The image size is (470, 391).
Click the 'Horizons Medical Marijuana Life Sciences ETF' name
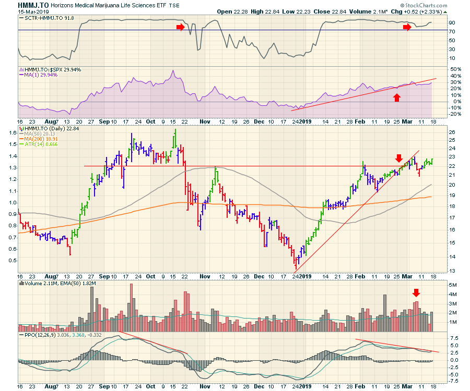pyautogui.click(x=108, y=5)
